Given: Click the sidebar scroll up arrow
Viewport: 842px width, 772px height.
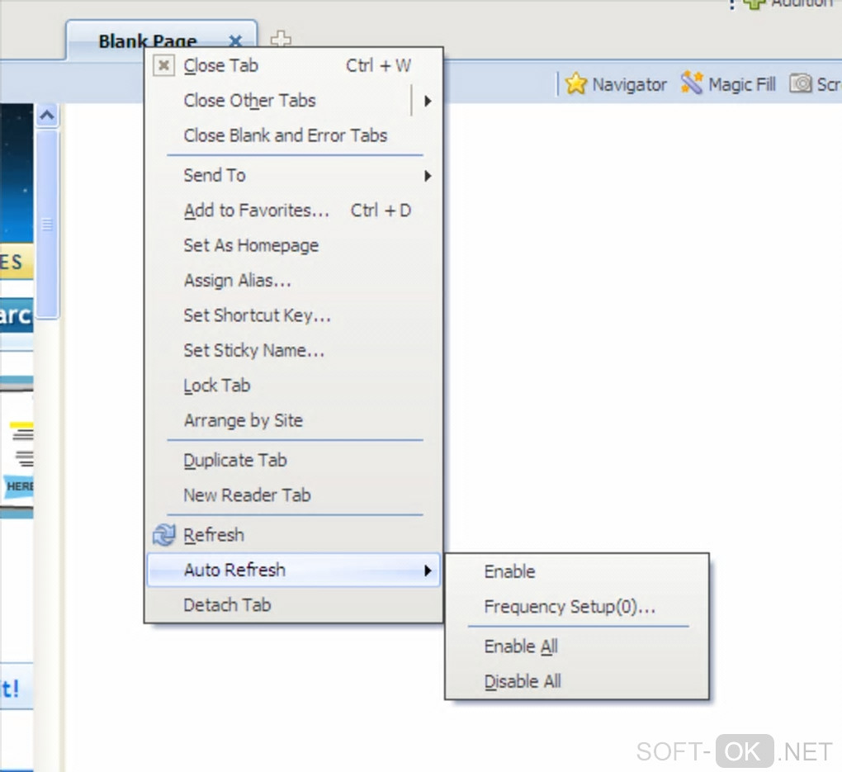Looking at the screenshot, I should (x=47, y=115).
